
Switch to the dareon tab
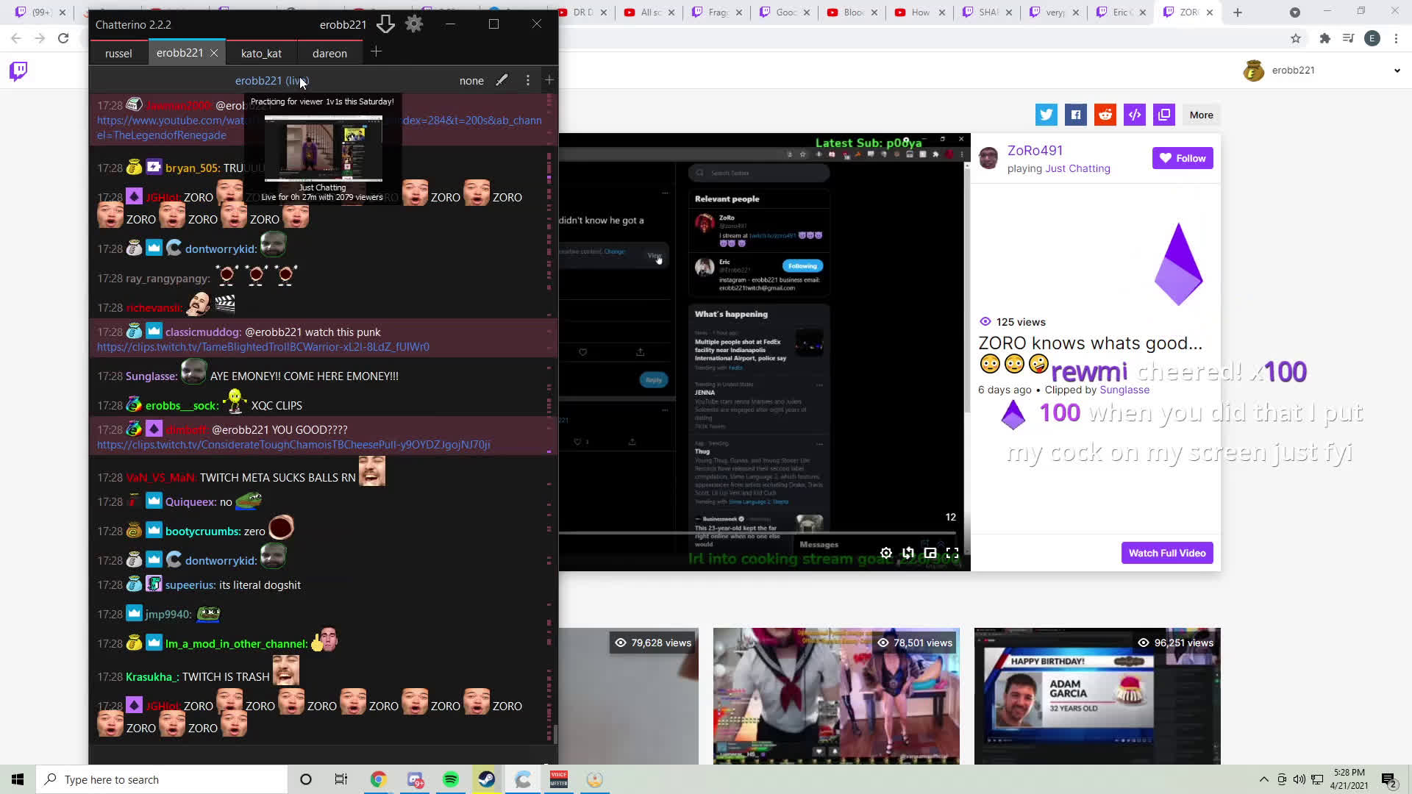pos(329,53)
